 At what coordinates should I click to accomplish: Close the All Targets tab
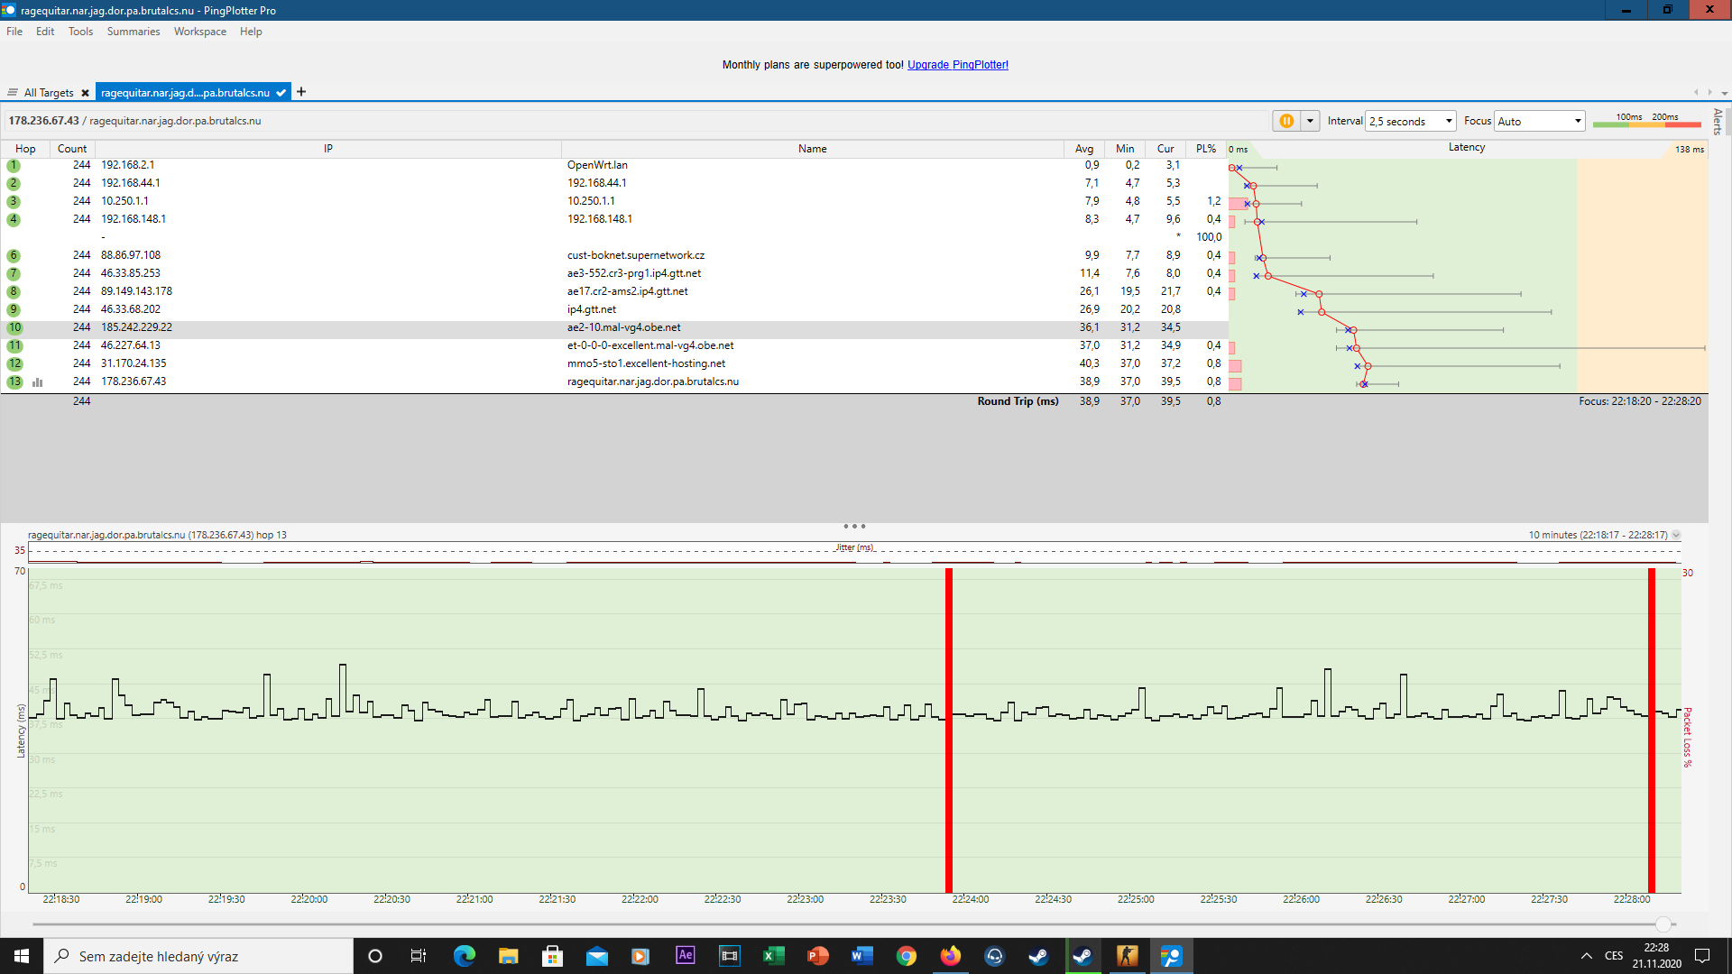[x=86, y=93]
